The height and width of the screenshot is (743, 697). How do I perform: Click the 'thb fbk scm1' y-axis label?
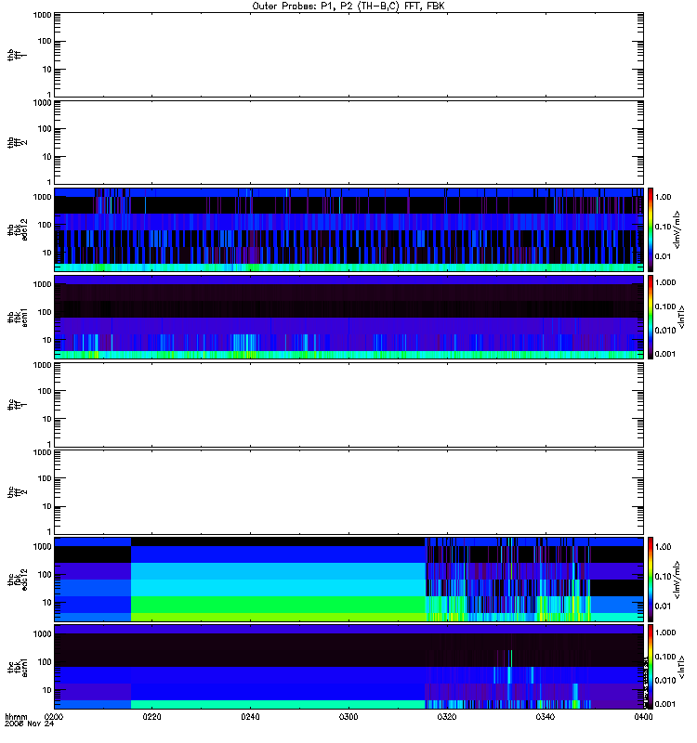[x=18, y=317]
